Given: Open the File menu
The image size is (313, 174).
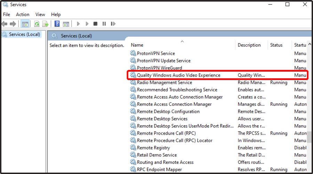Looking at the screenshot, I should click(7, 15).
